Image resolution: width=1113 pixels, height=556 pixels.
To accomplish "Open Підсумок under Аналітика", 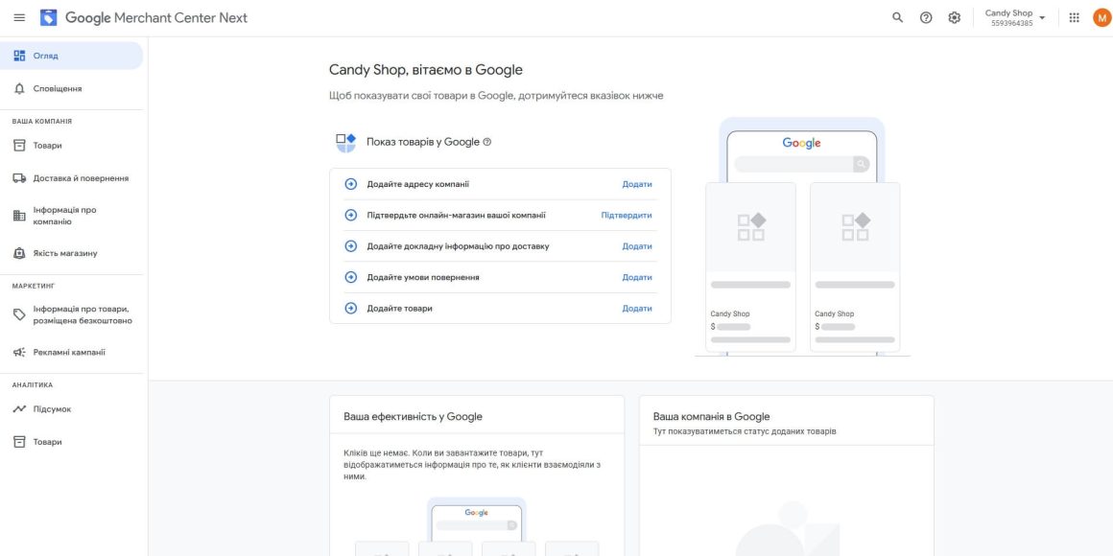I will 71,409.
